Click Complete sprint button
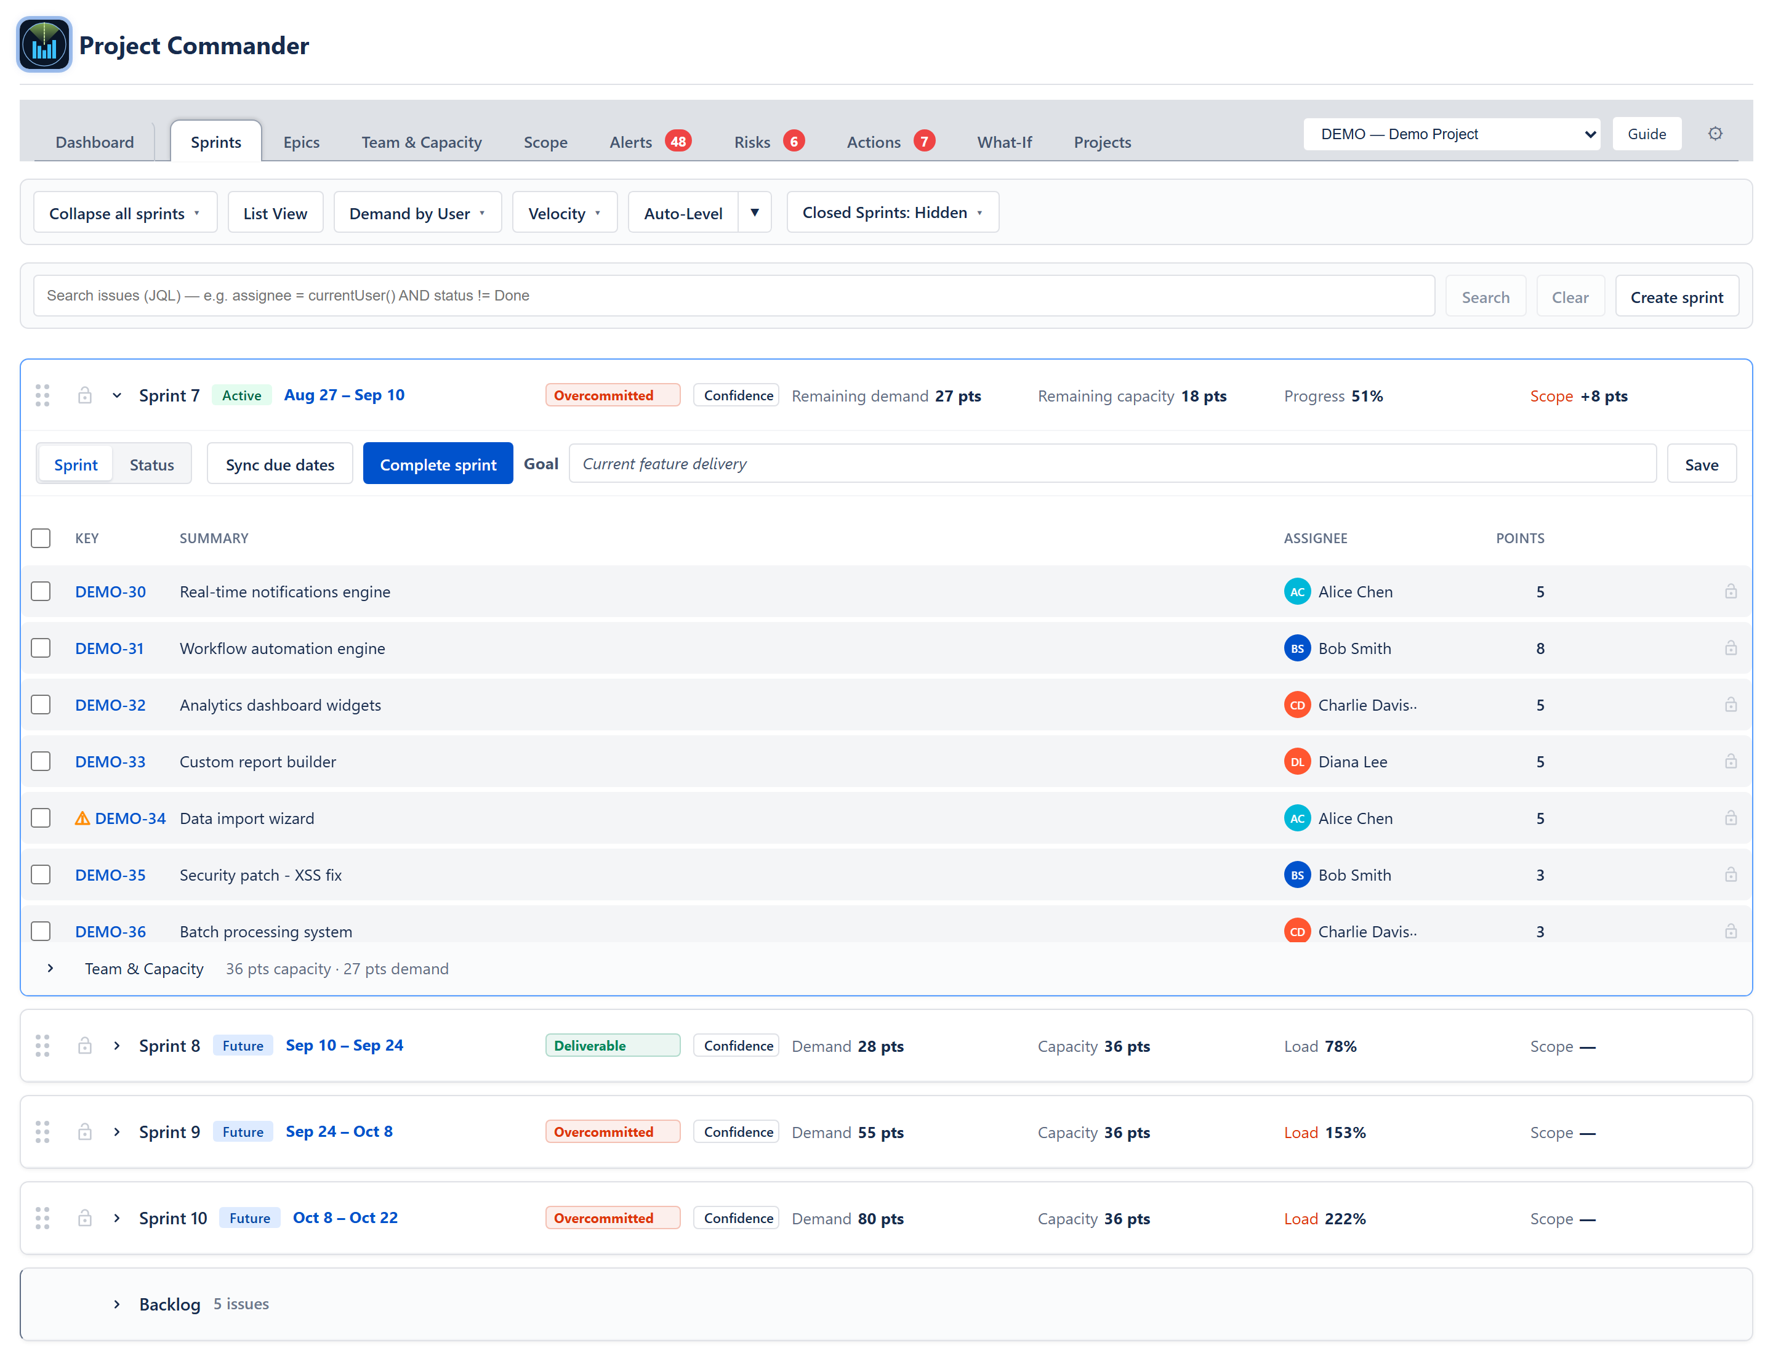 click(x=437, y=464)
